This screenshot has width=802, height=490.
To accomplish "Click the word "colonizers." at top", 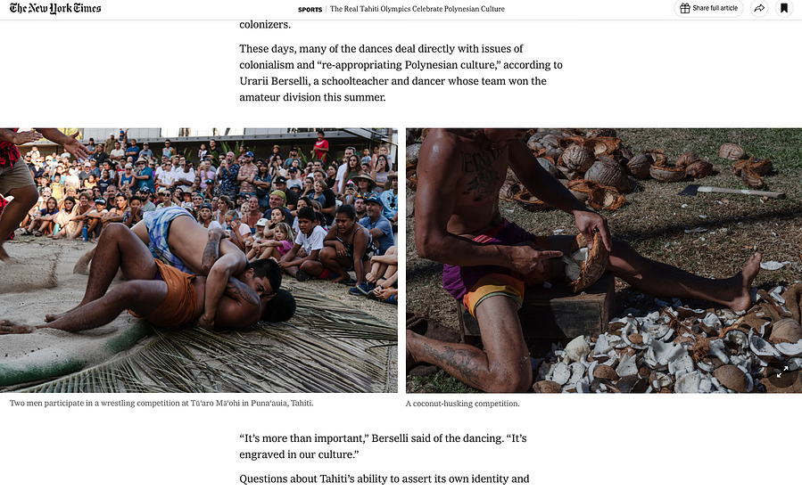I will [x=265, y=25].
